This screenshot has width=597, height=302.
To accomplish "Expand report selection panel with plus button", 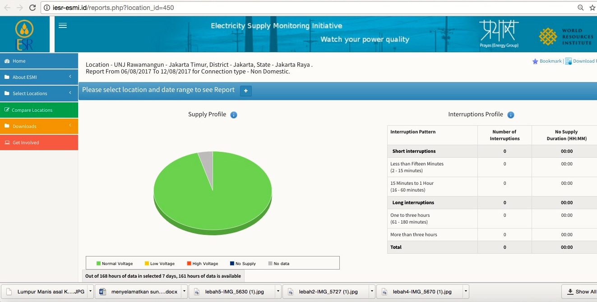I will click(246, 91).
